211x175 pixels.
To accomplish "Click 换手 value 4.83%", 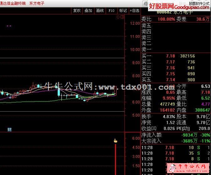I will pos(169,117).
